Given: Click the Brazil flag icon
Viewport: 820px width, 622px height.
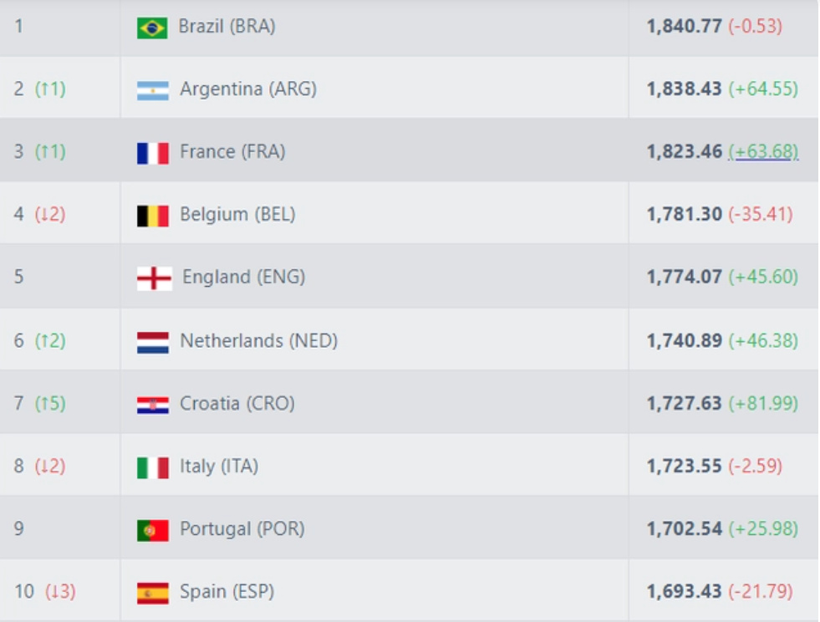Looking at the screenshot, I should [x=152, y=28].
